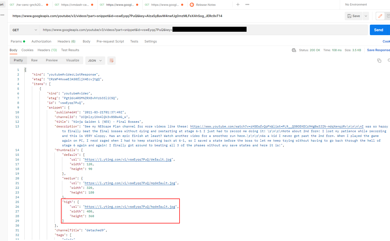Screen dimensions: 390x241
Task: Open the No Environment selector
Action: click(356, 4)
